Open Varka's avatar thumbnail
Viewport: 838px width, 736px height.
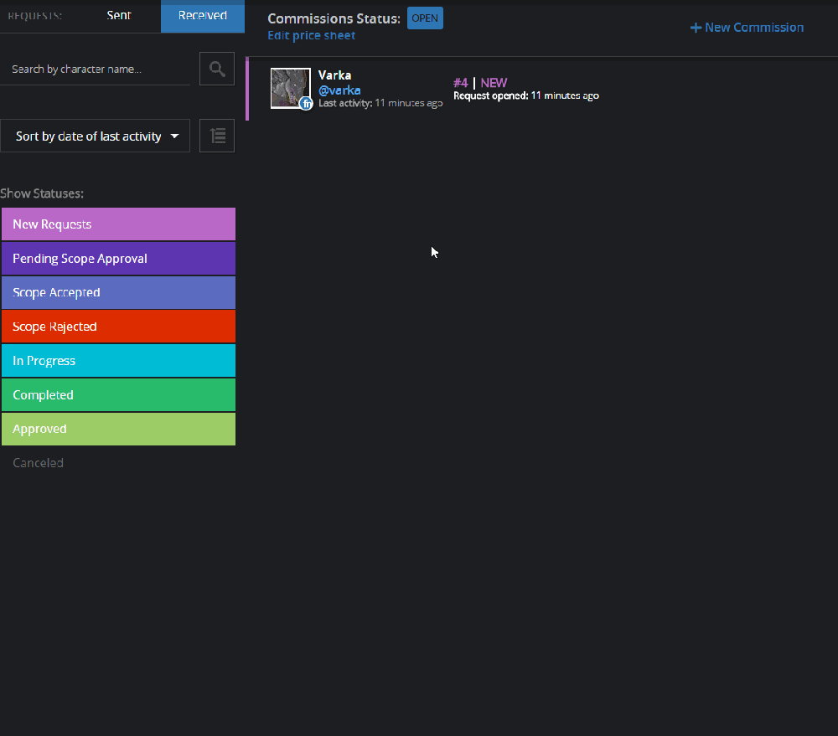[x=288, y=86]
